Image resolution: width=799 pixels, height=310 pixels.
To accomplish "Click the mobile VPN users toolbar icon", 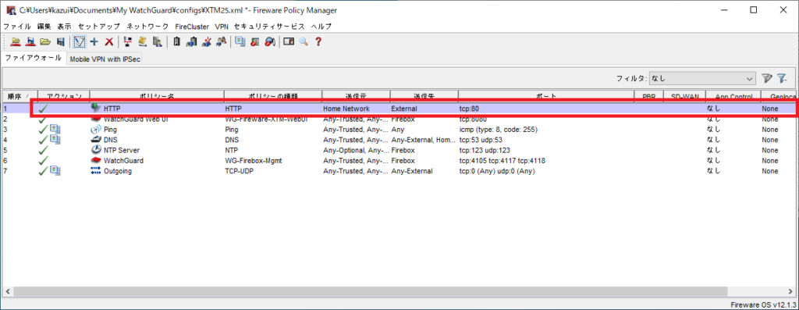I will coord(221,42).
